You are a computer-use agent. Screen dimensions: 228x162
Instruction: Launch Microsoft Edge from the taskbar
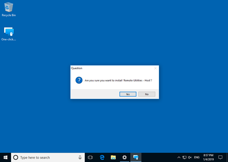(x=102, y=157)
